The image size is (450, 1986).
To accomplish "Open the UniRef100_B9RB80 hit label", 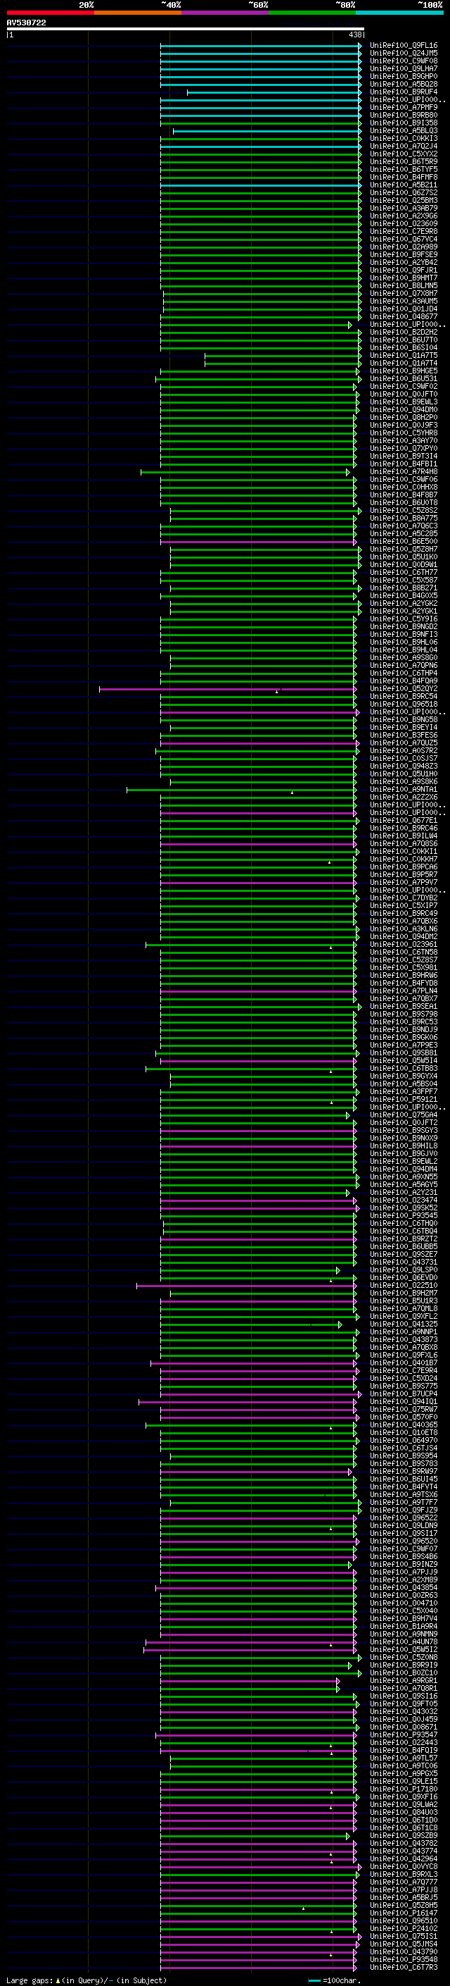I will pyautogui.click(x=404, y=115).
